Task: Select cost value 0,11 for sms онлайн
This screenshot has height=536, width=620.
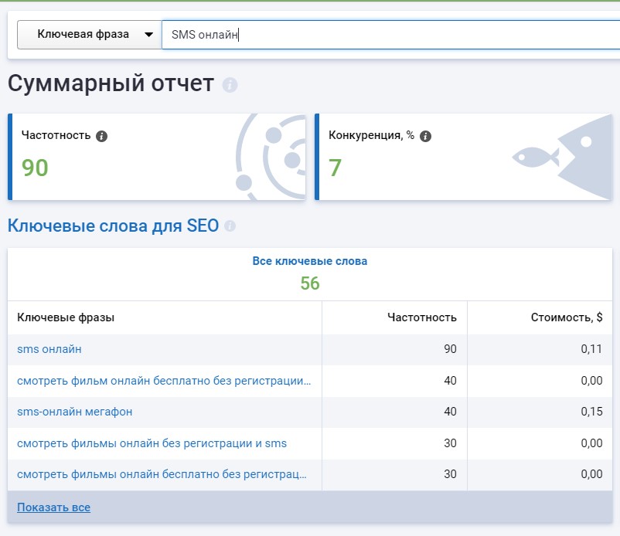Action: 591,349
